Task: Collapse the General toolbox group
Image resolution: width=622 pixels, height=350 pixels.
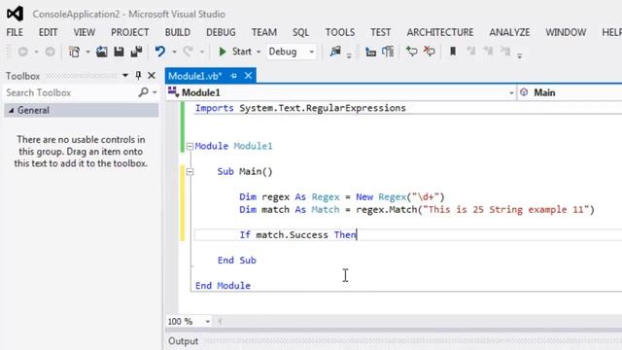Action: [11, 110]
